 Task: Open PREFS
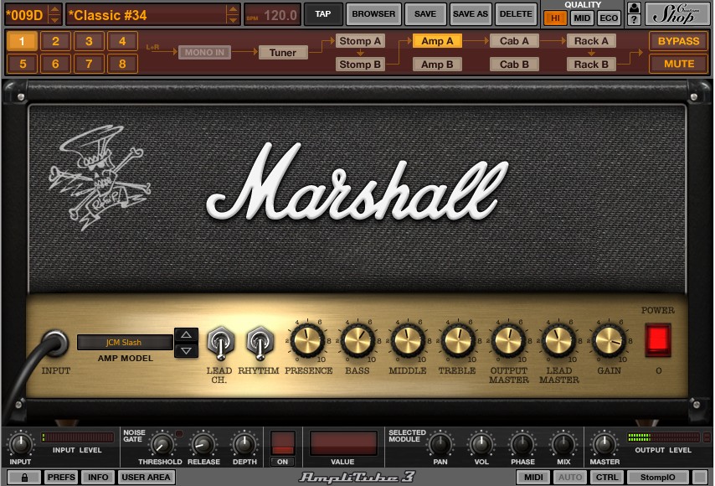coord(61,478)
